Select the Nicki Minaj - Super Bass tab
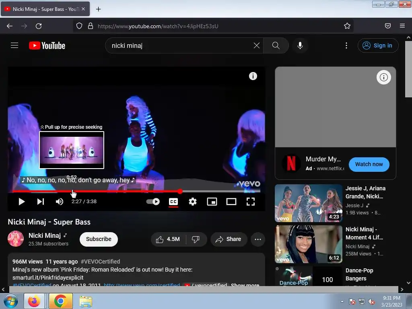This screenshot has width=412, height=309. (45, 9)
